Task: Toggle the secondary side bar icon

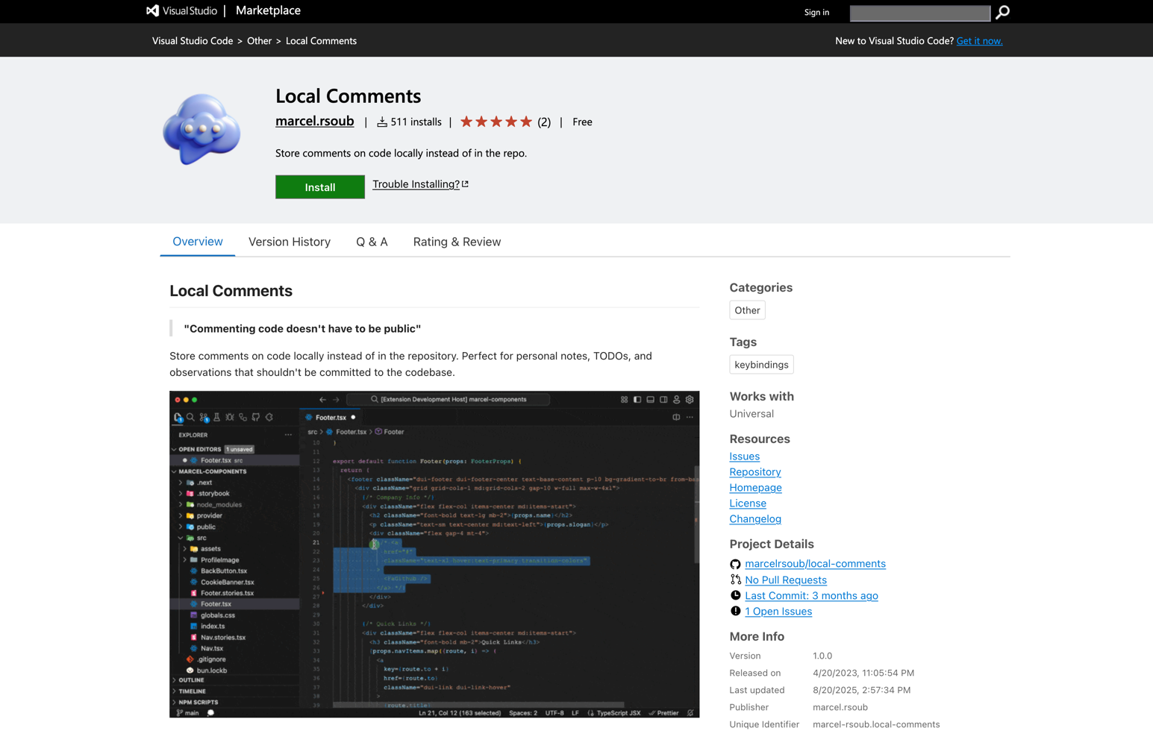Action: coord(663,400)
